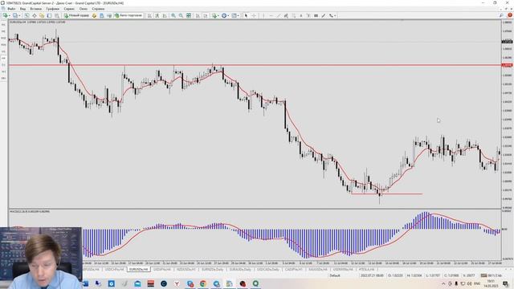
Task: Click the Chart Shift icon
Action: coord(206,15)
